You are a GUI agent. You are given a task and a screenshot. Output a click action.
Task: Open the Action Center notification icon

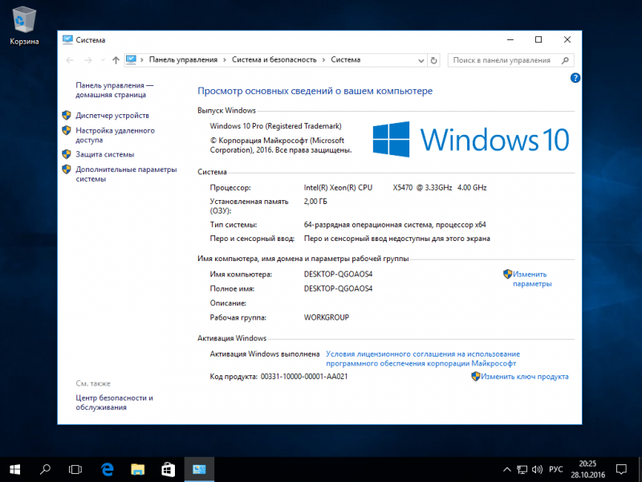(621, 470)
